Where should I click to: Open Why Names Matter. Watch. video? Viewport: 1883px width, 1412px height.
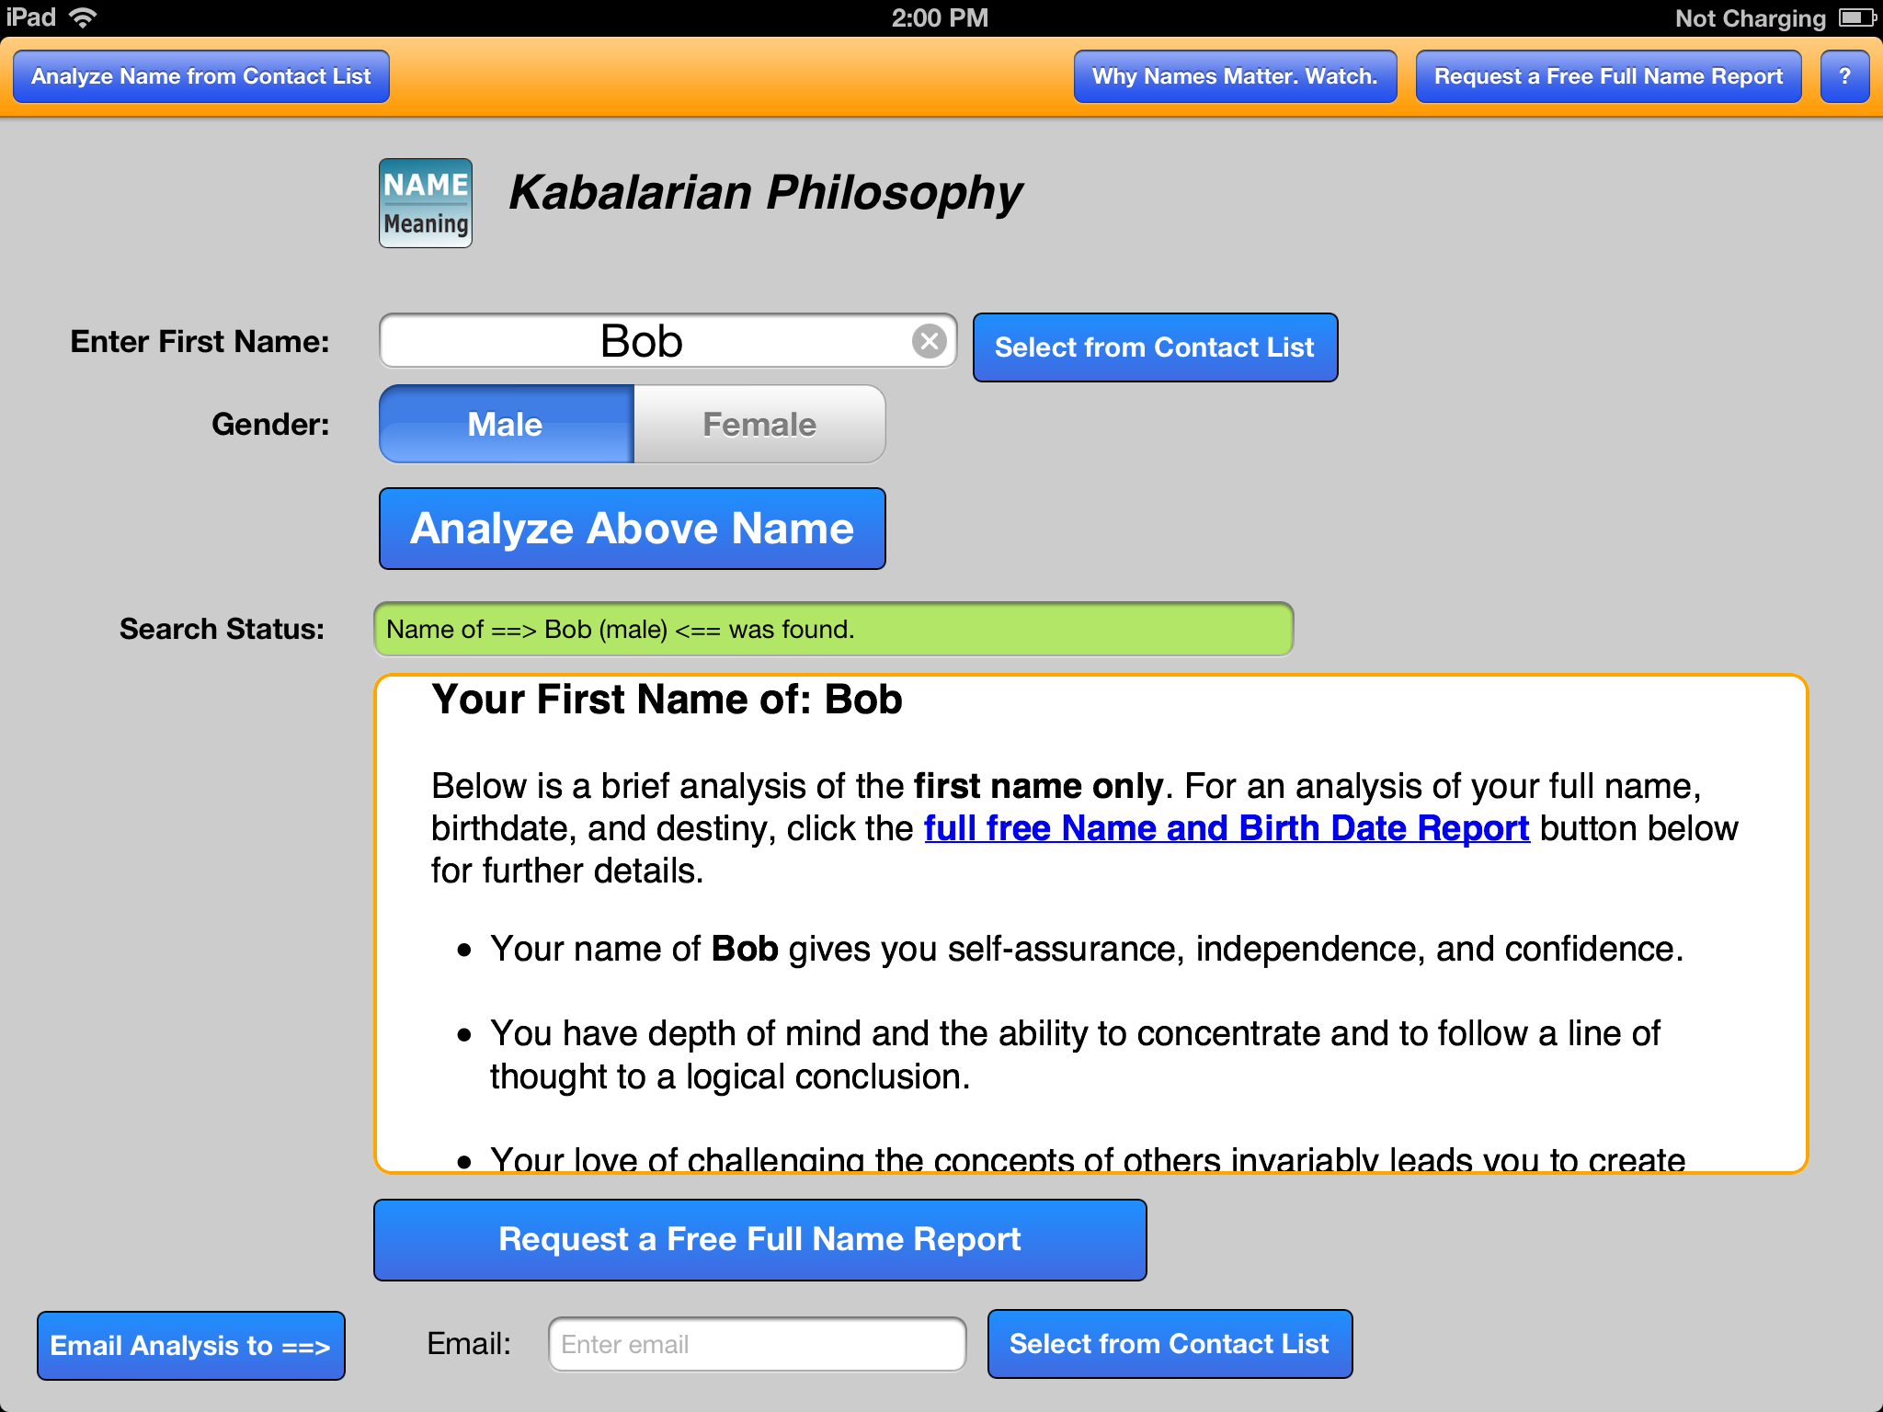(x=1235, y=76)
